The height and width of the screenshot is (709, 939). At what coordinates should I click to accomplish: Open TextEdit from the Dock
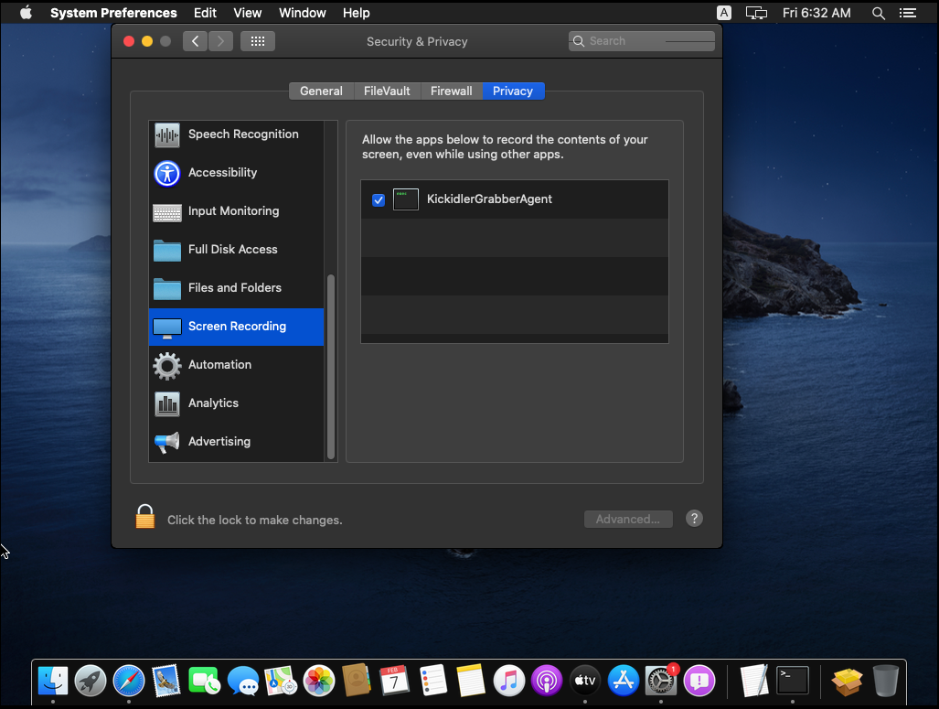(754, 681)
